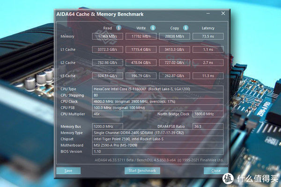Click the AIDA64 version text line
This screenshot has width=281, height=187.
coord(159,160)
